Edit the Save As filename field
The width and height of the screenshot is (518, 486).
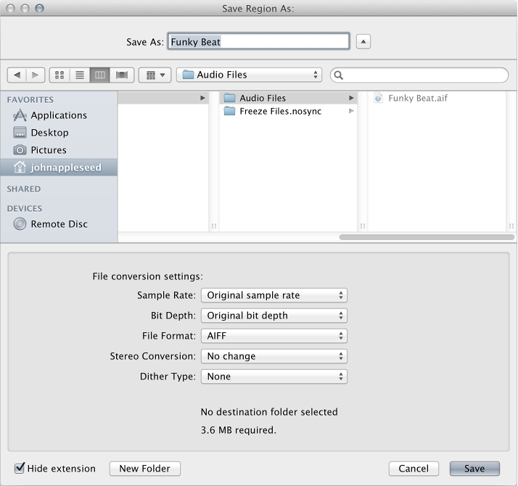click(259, 41)
